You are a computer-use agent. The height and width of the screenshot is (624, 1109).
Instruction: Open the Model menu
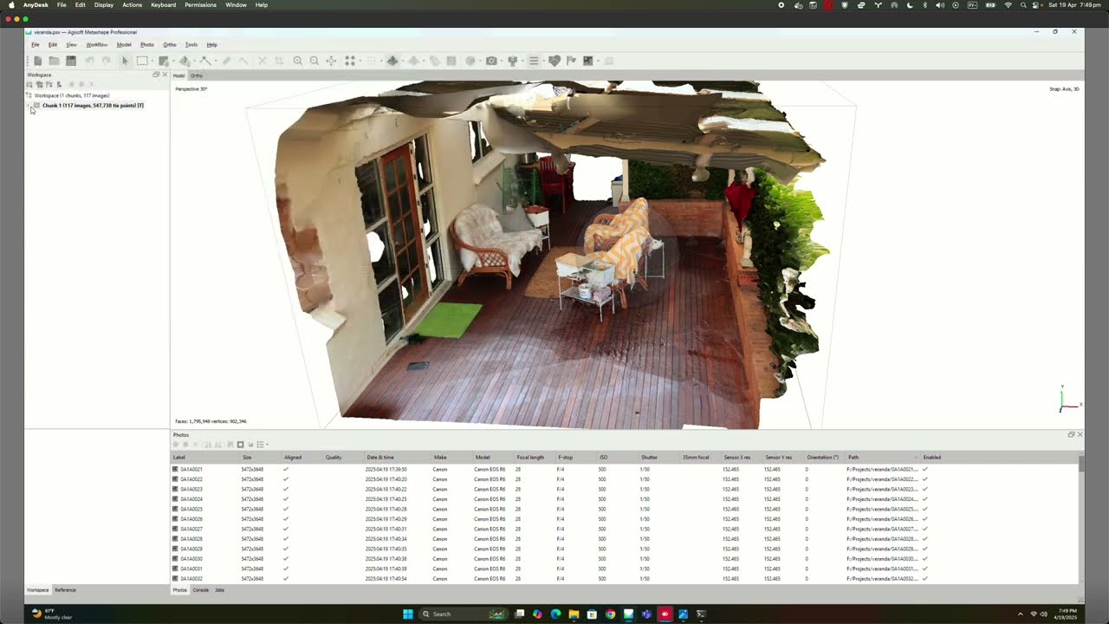(x=124, y=44)
